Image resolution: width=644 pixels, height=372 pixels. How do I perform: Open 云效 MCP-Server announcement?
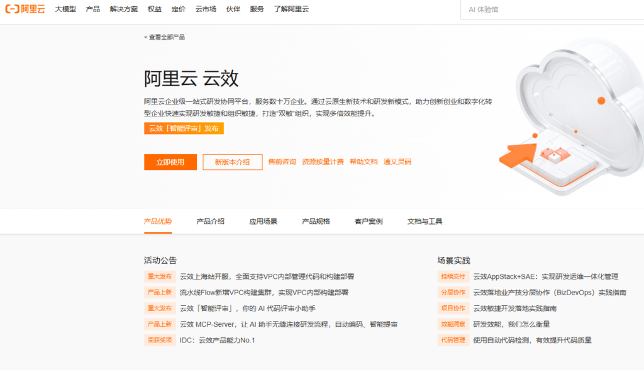[289, 324]
